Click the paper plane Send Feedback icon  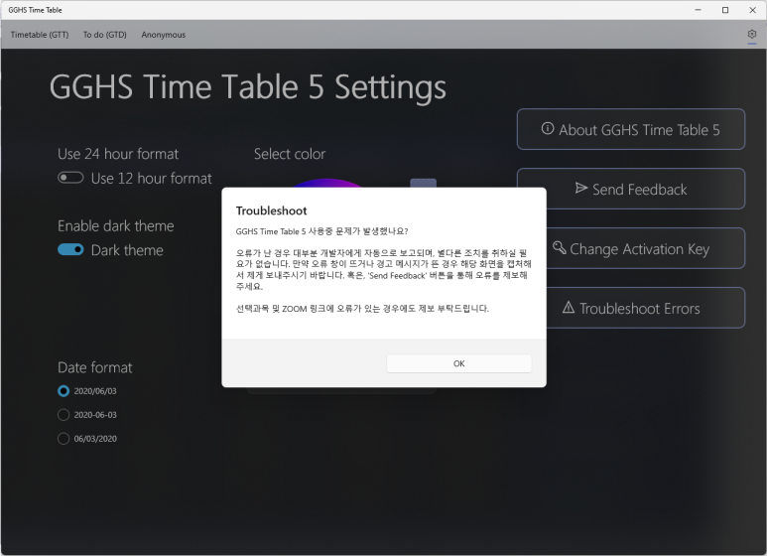pyautogui.click(x=581, y=188)
